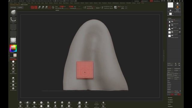Viewport: 192px width, 108px height.
Task: Select the SelectLasso brush
Action: pyautogui.click(x=97, y=106)
